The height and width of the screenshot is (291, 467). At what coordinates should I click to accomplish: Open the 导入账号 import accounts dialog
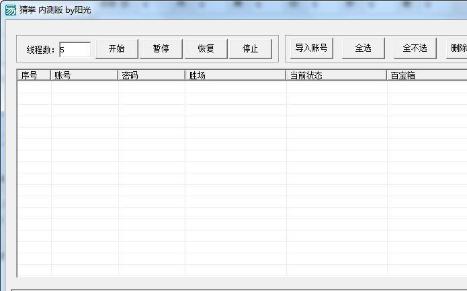pos(311,48)
